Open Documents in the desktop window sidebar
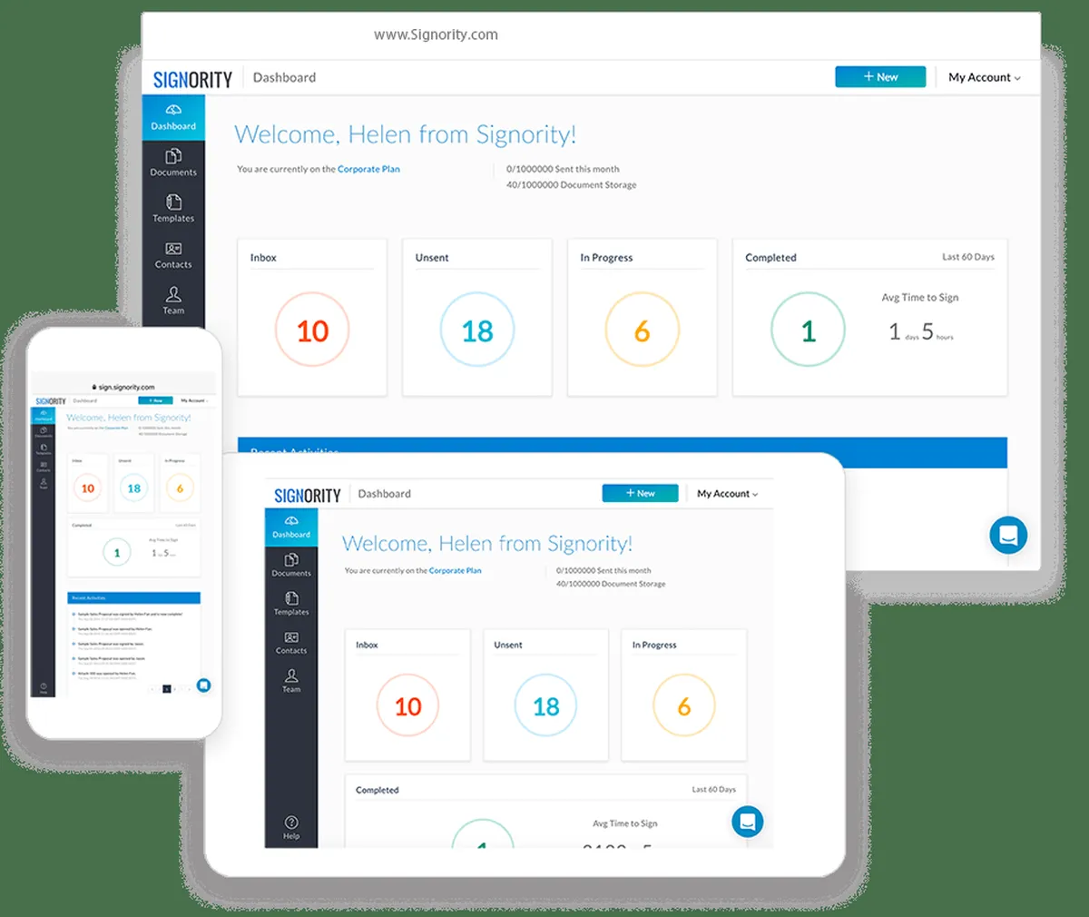Screen dimensions: 1089x917 (x=173, y=163)
